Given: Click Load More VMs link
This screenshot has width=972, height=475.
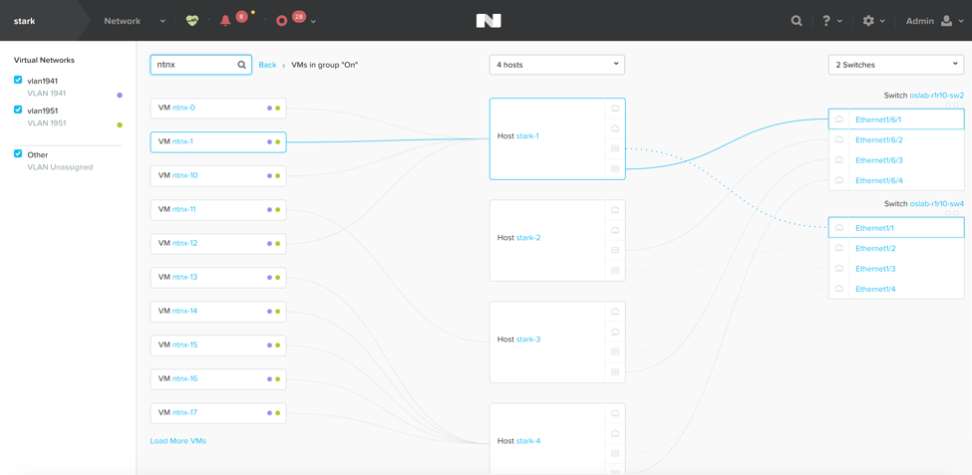Looking at the screenshot, I should (177, 441).
